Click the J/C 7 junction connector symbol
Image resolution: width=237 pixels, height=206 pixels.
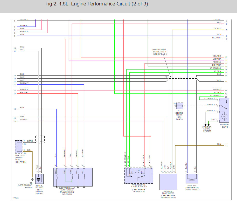click(x=179, y=106)
